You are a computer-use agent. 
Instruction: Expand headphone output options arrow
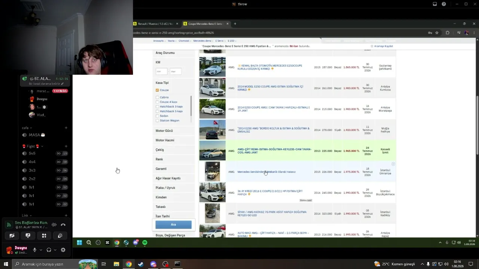(55, 250)
